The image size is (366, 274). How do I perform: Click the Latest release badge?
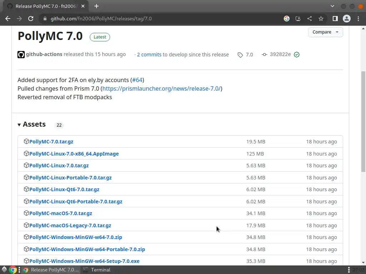(x=100, y=37)
